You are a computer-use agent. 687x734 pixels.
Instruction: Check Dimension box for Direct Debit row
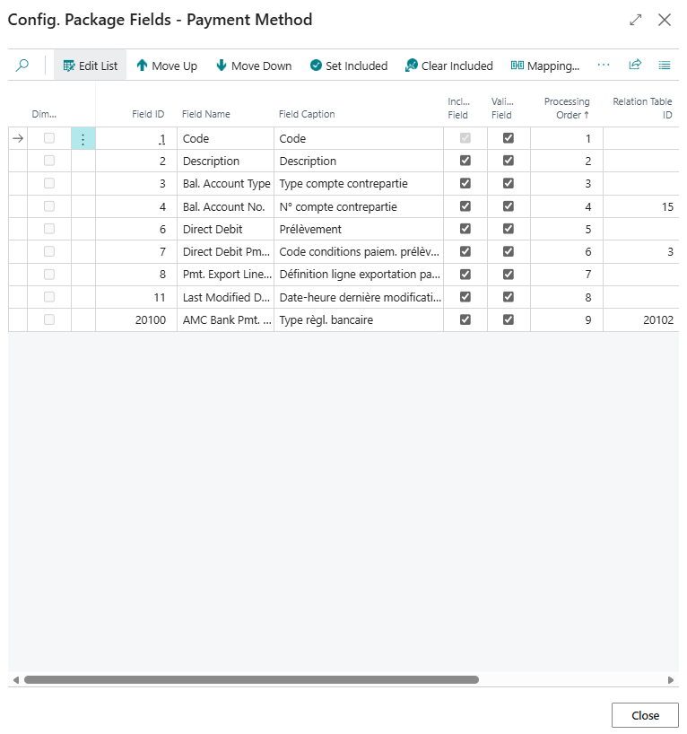[49, 229]
